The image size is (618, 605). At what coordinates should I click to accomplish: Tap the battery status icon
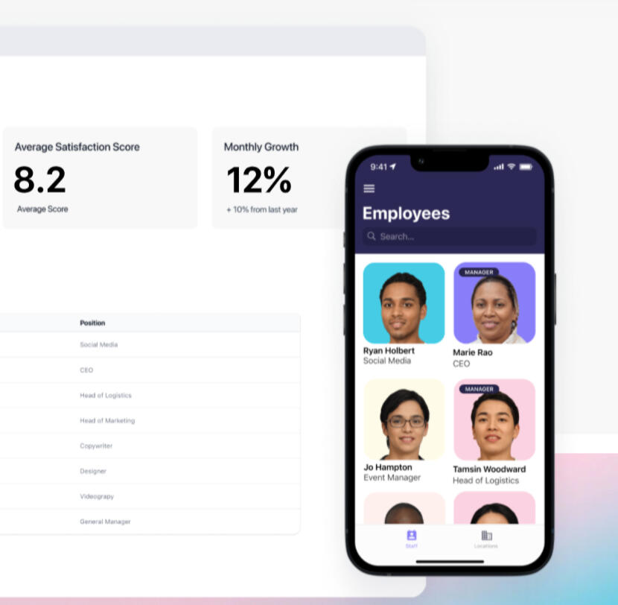click(526, 166)
